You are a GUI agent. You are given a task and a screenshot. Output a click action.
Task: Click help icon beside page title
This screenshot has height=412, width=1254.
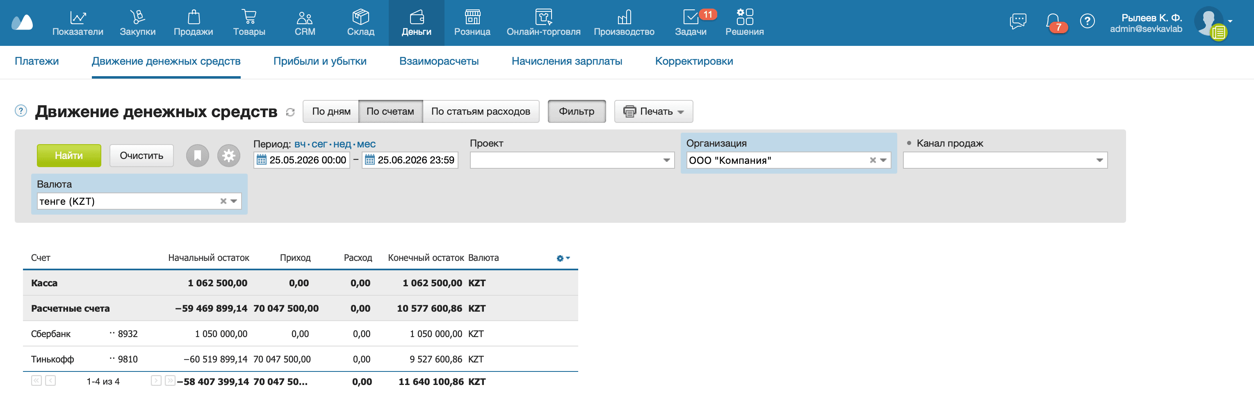click(21, 111)
